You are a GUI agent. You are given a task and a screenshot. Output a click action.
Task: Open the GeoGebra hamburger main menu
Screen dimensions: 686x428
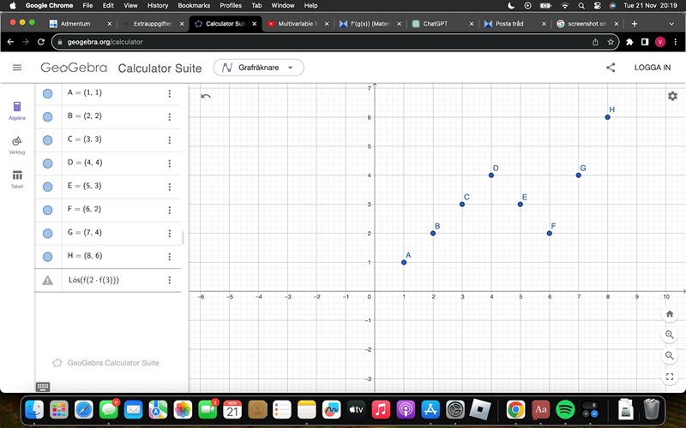pyautogui.click(x=17, y=68)
